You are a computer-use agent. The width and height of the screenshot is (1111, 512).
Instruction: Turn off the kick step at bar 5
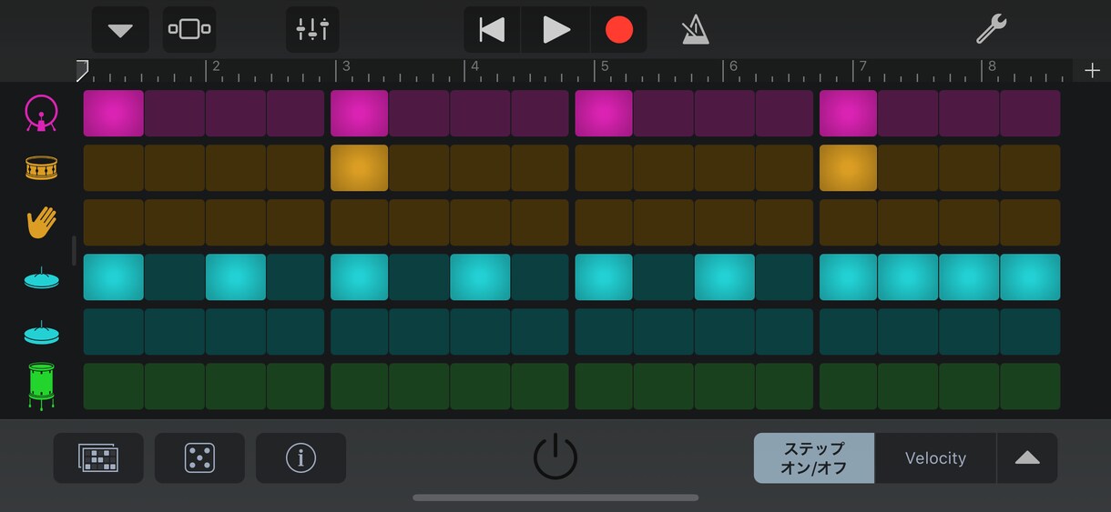point(604,113)
